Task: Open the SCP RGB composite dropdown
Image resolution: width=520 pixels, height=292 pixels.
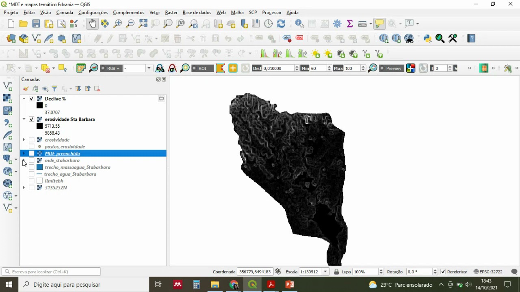Action: tap(149, 68)
